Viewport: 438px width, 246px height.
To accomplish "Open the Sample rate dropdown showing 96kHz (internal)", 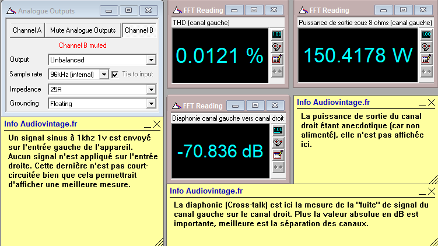I will 104,75.
